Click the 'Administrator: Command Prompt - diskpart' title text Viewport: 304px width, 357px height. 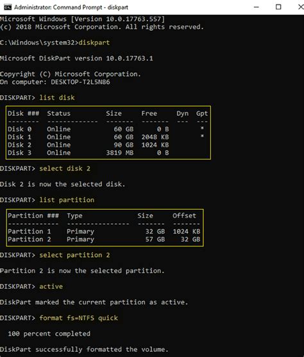(71, 7)
